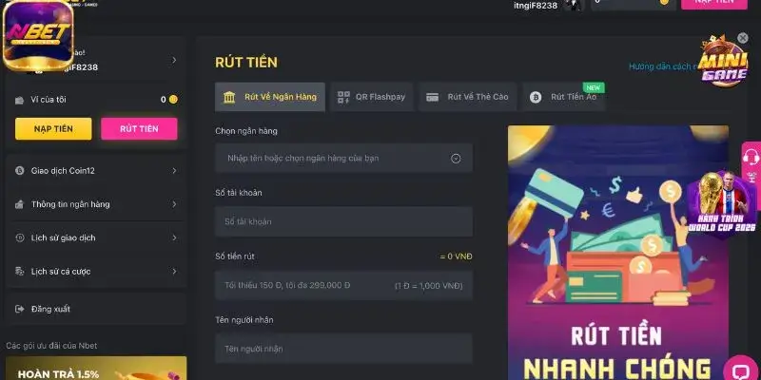Focus the Số tiền rút amount field
Viewport: 761px width, 380px height.
coord(343,286)
